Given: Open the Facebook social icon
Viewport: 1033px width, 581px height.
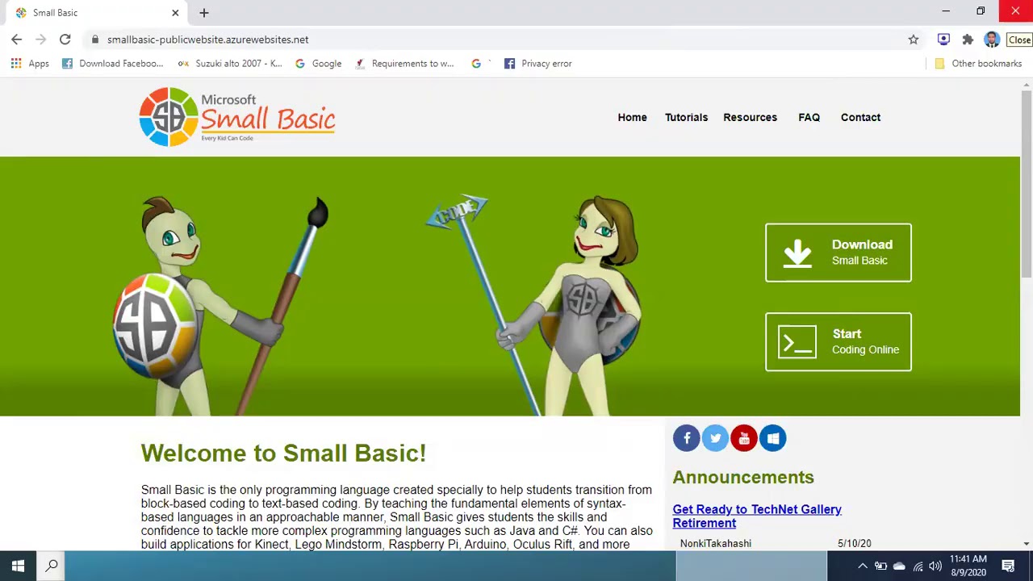Looking at the screenshot, I should 687,438.
